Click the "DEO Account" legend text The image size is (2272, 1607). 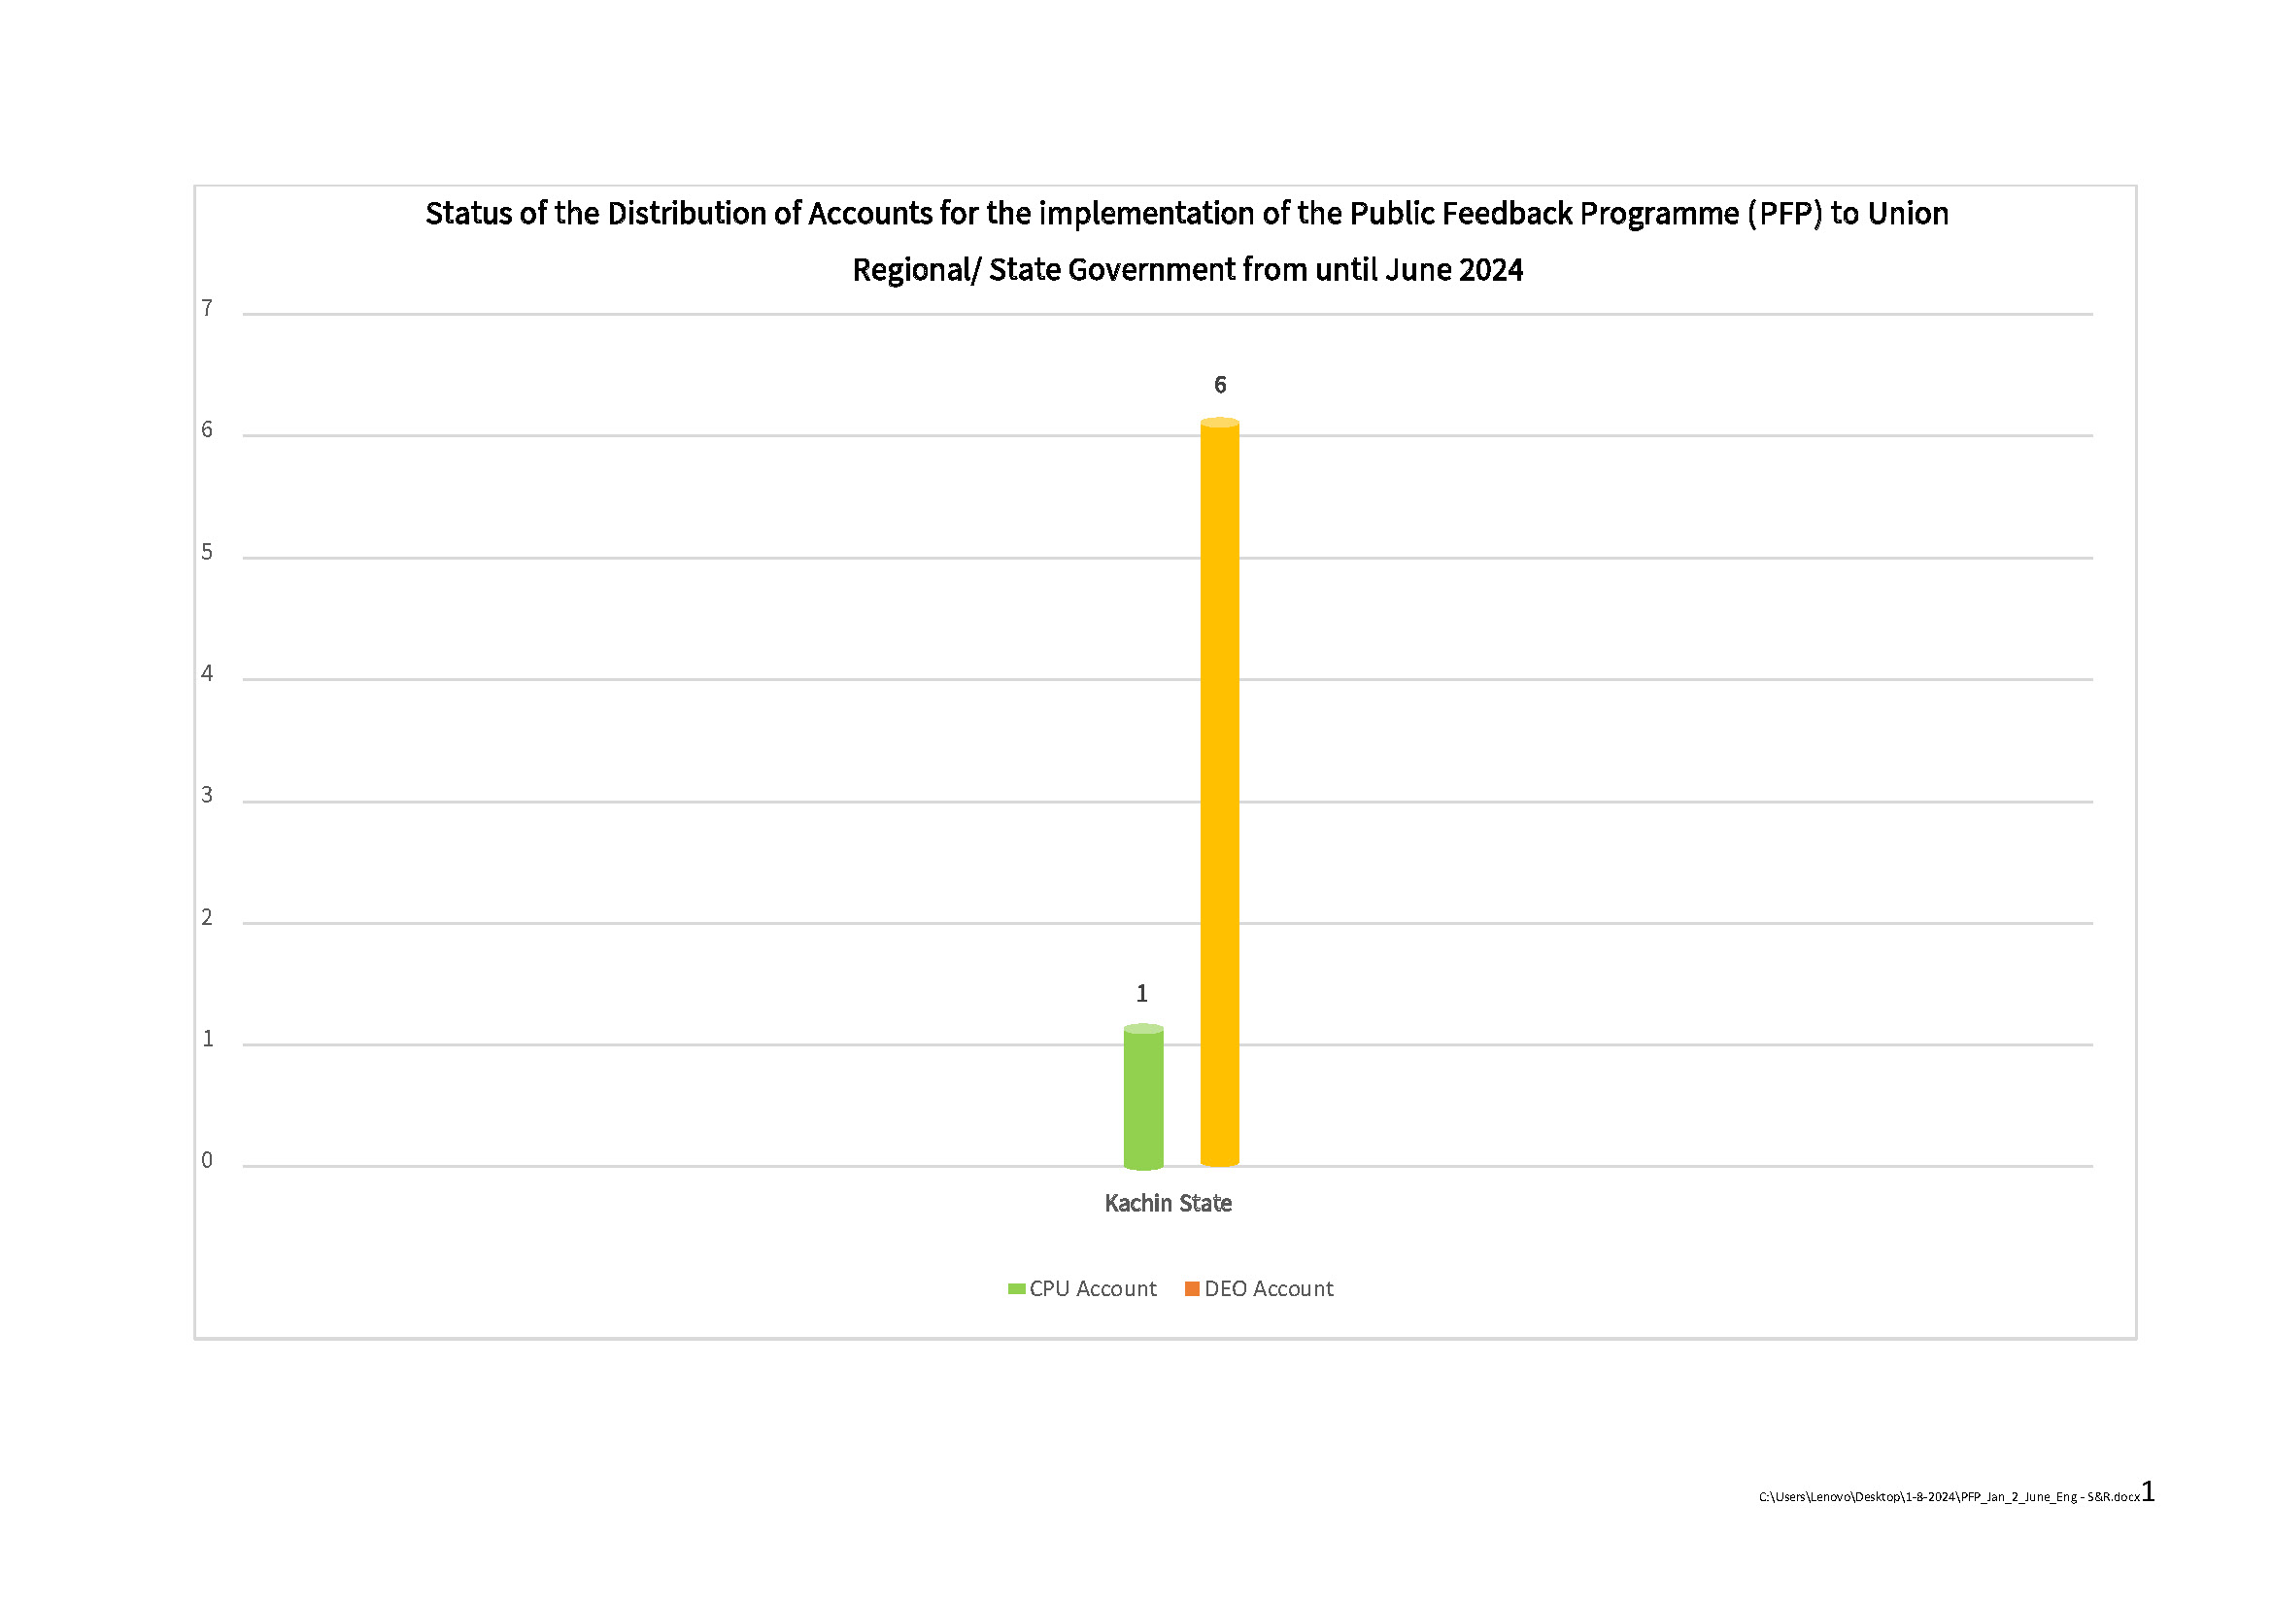pyautogui.click(x=1269, y=1288)
